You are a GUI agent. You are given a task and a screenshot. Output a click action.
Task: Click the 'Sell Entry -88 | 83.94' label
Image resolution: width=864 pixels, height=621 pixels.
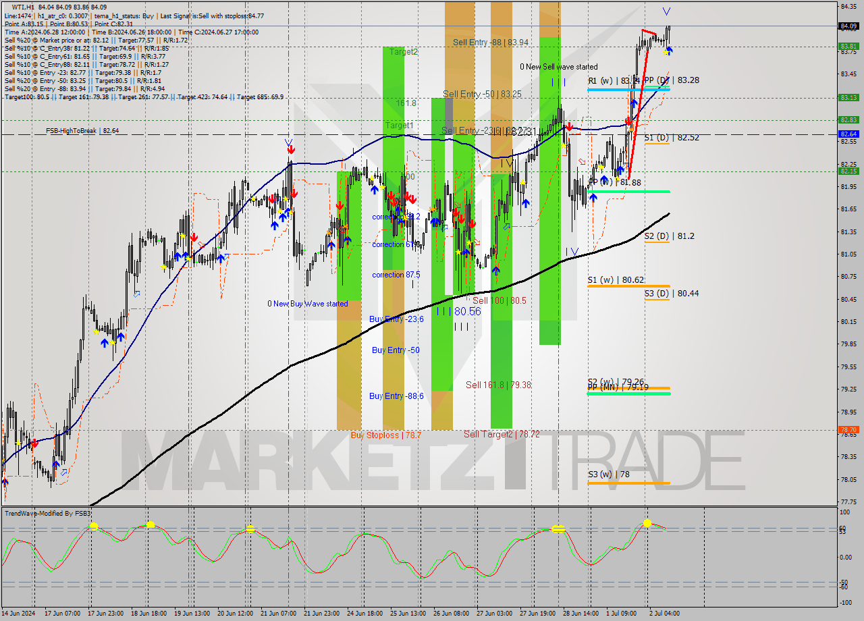click(x=491, y=42)
